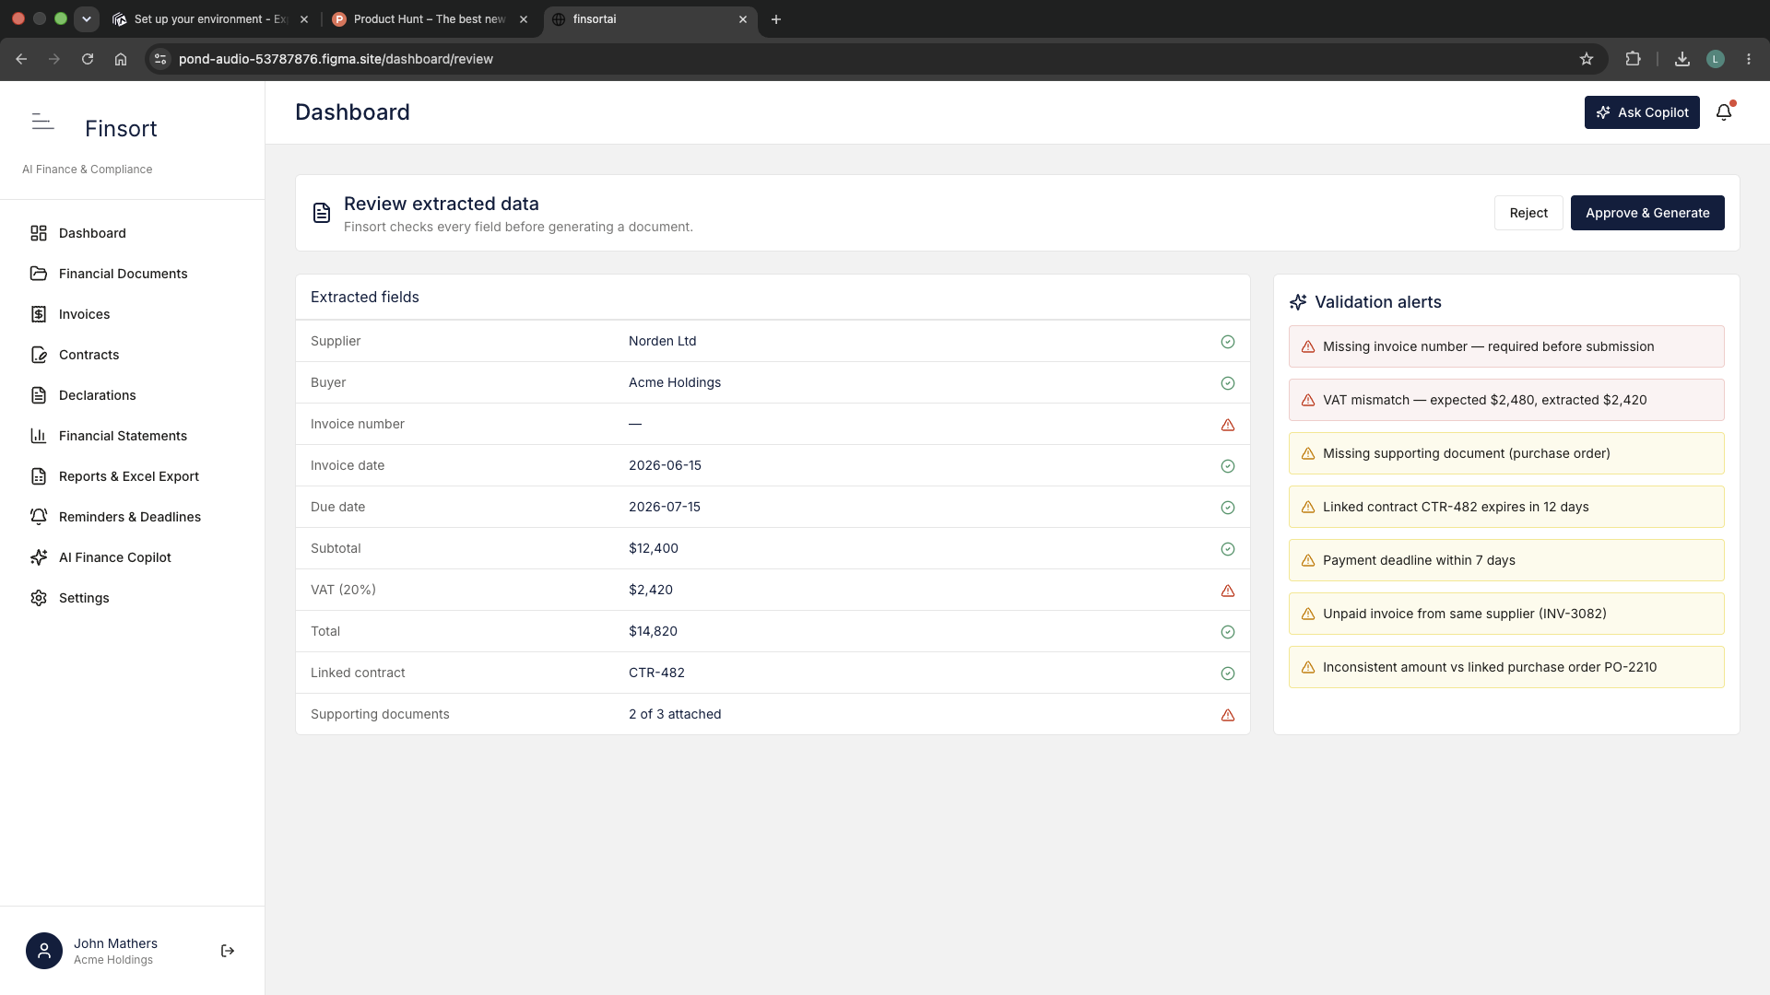1770x995 pixels.
Task: Click the red warning icon in Invoice number row
Action: 1228,425
